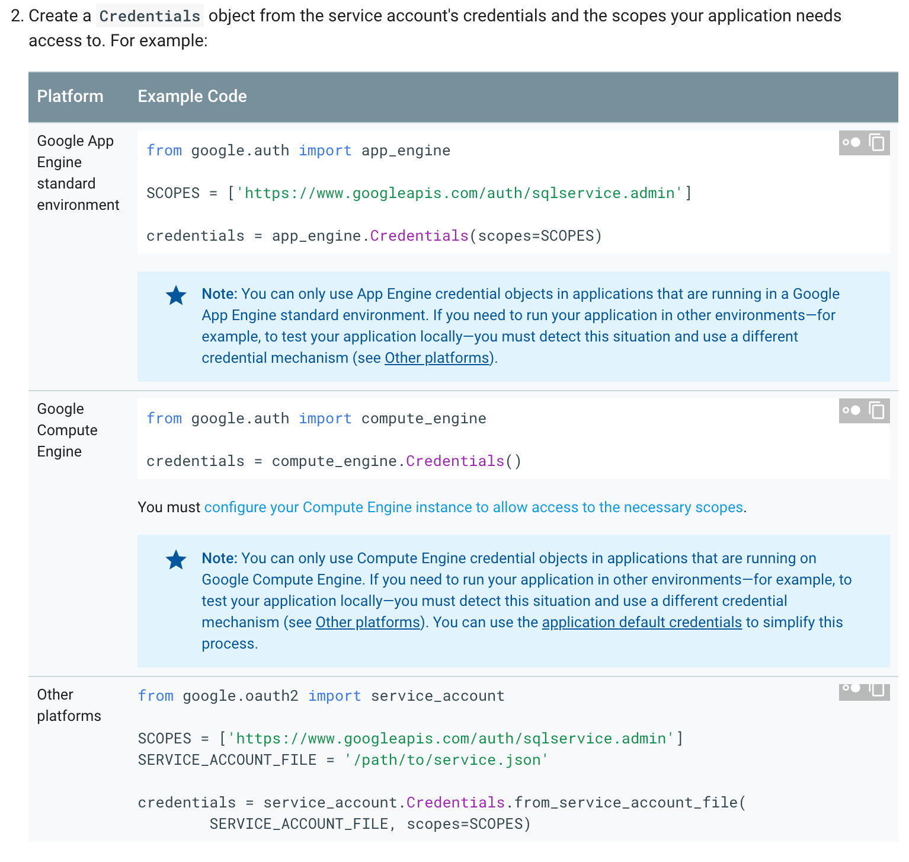The width and height of the screenshot is (909, 862).
Task: Click the star icon in App Engine note
Action: [176, 295]
